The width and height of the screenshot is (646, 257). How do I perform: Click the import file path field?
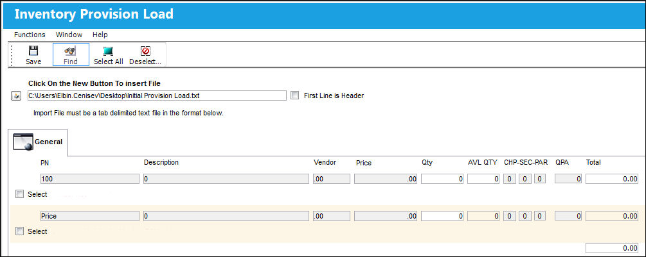coord(157,95)
